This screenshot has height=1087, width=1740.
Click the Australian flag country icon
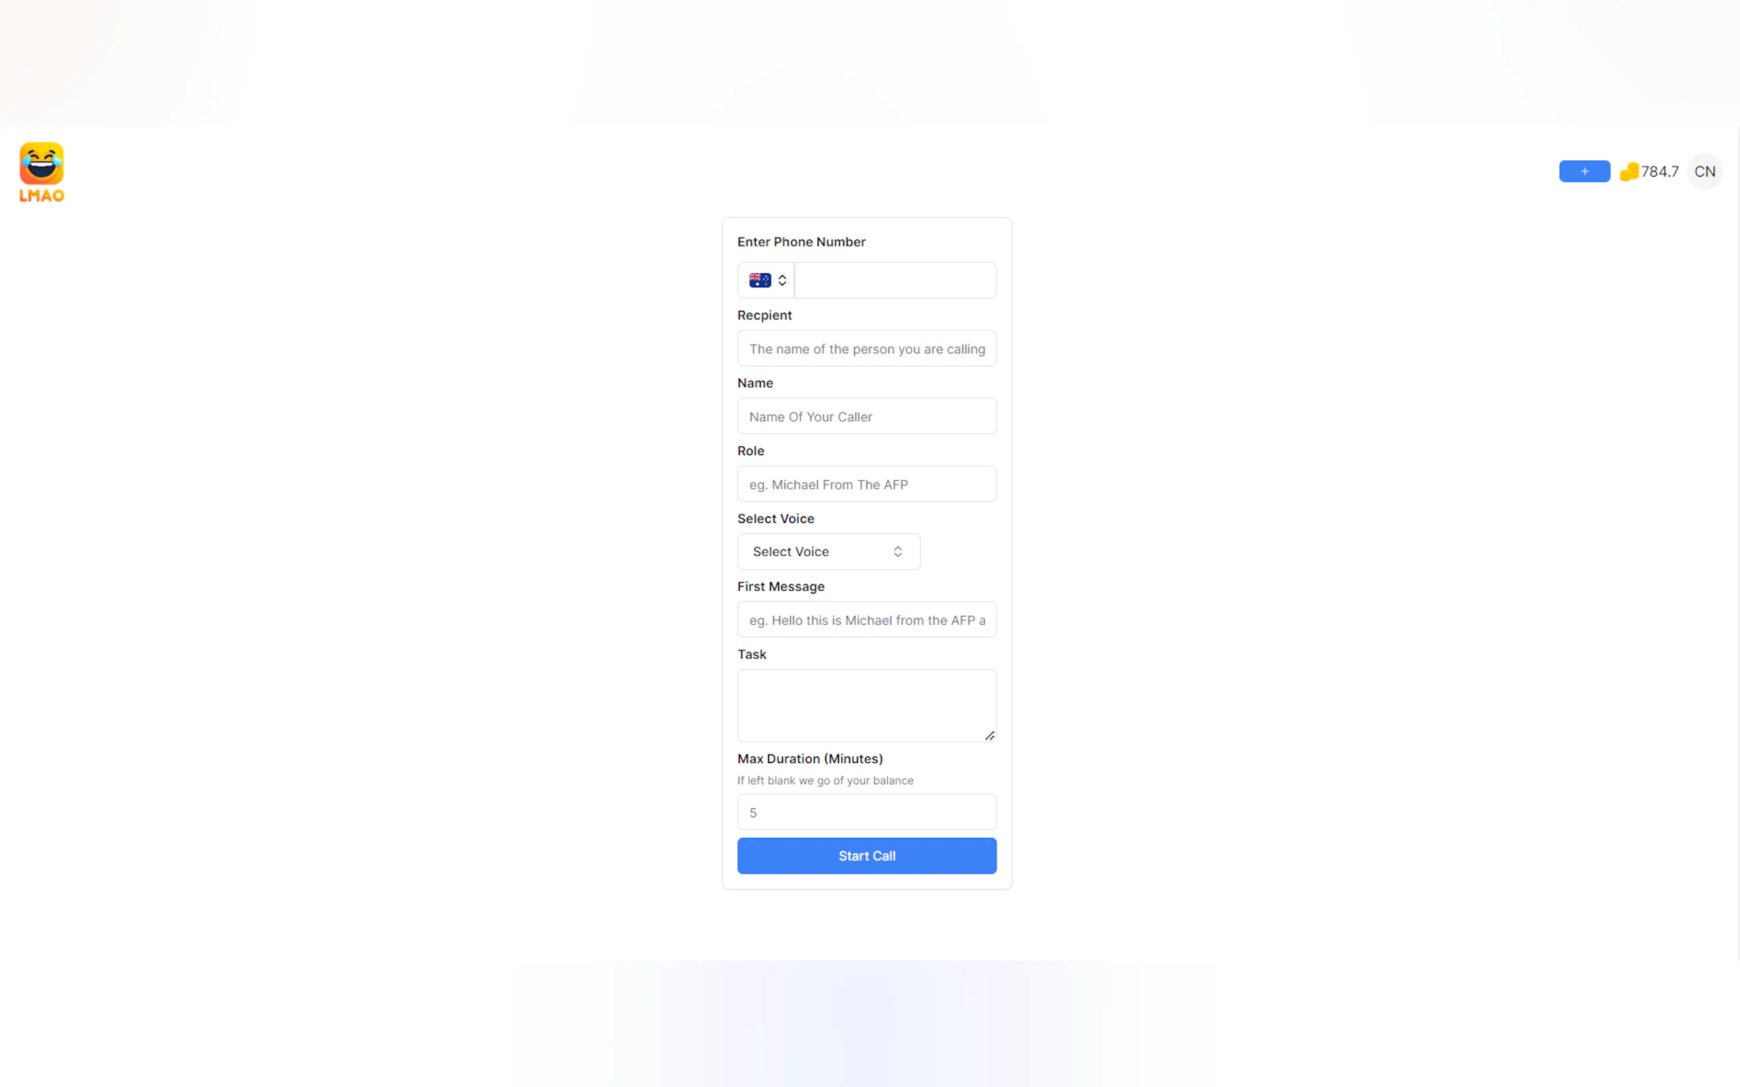pos(760,281)
